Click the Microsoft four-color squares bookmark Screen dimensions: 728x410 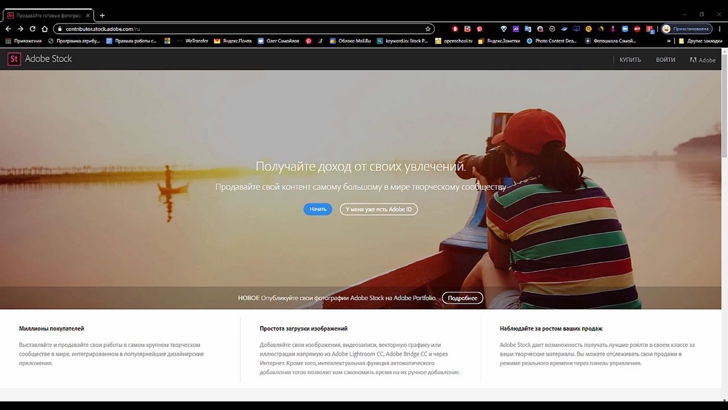[167, 41]
